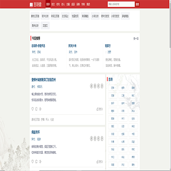Click the Gushiwen book logo icon

click(31, 5)
